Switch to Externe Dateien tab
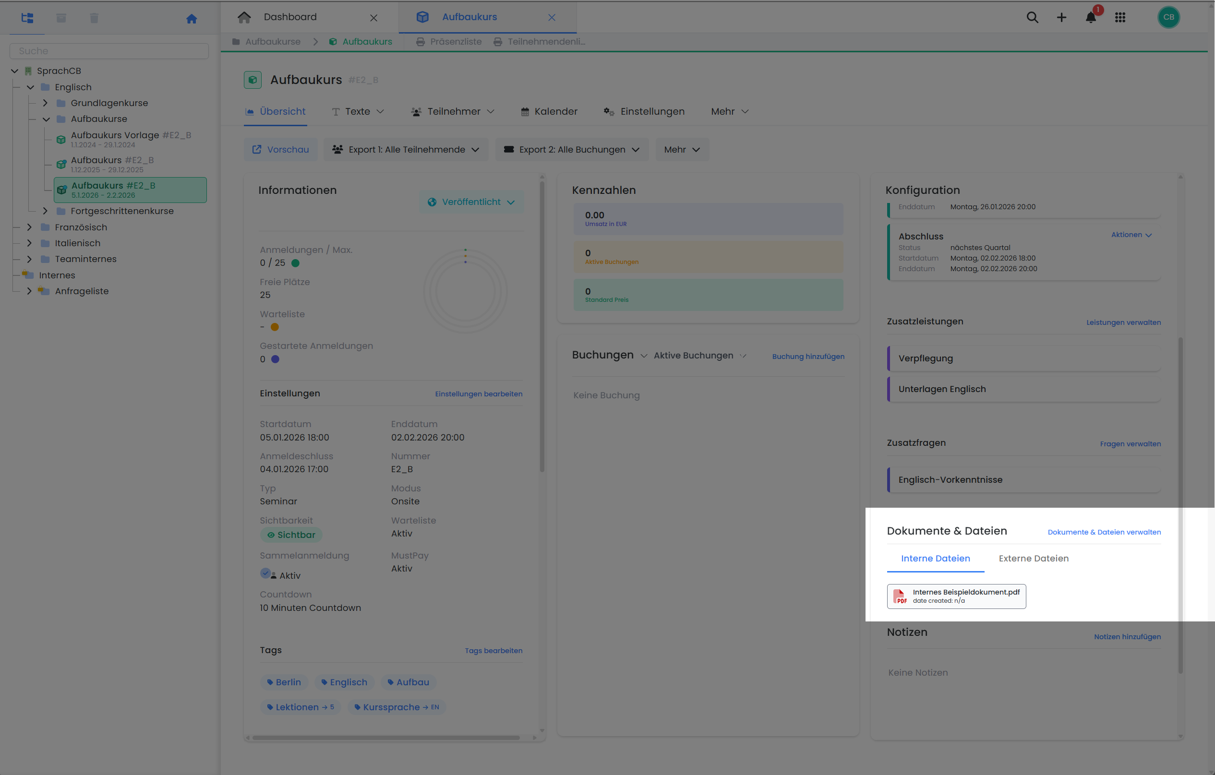This screenshot has width=1215, height=775. (x=1034, y=558)
